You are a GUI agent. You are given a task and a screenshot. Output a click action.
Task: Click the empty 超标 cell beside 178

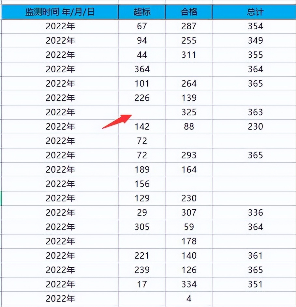[x=142, y=241]
